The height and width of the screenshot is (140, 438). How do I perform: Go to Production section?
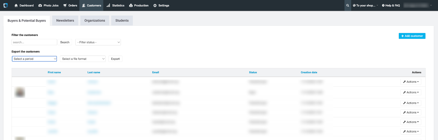click(x=139, y=5)
